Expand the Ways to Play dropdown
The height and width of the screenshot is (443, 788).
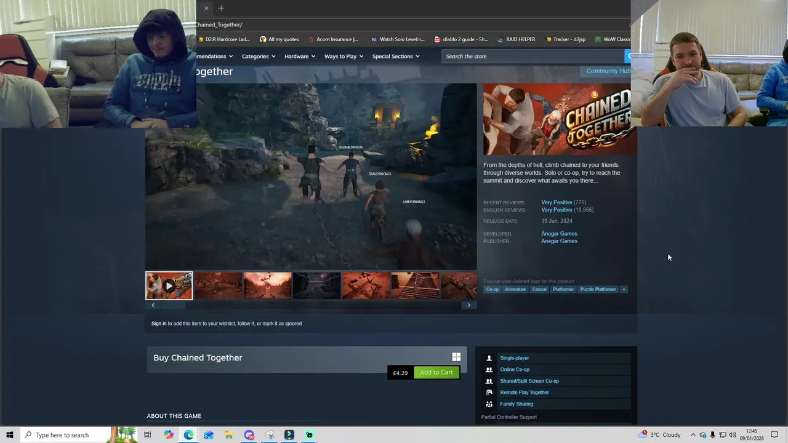pos(344,56)
